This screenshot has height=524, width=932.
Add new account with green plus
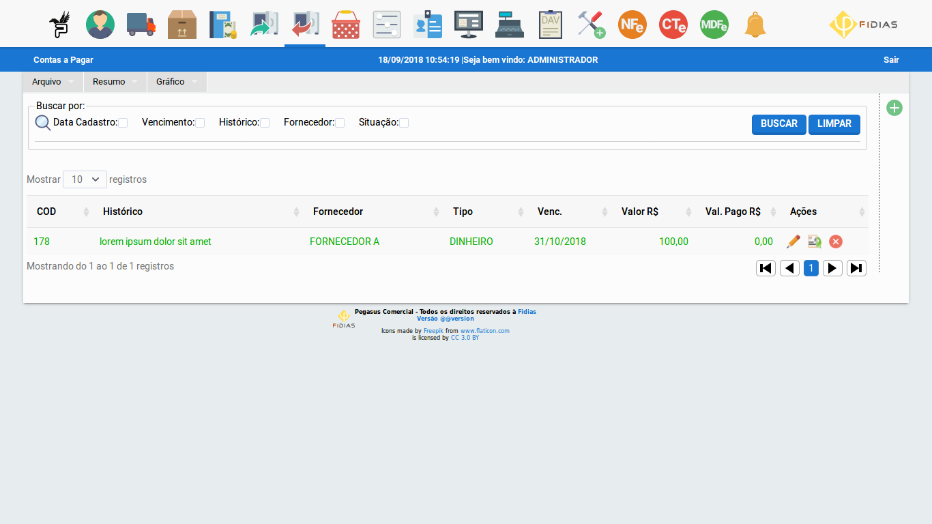tap(894, 108)
